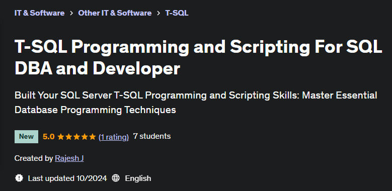
Task: Click the chevron after IT & Software
Action: coord(71,13)
